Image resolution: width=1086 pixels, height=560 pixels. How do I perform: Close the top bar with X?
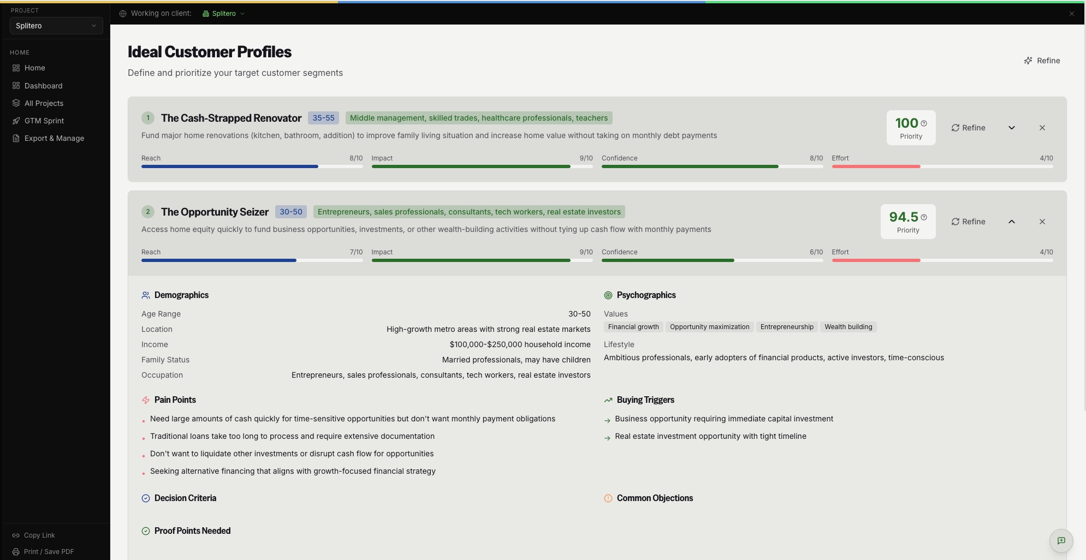pyautogui.click(x=1071, y=14)
